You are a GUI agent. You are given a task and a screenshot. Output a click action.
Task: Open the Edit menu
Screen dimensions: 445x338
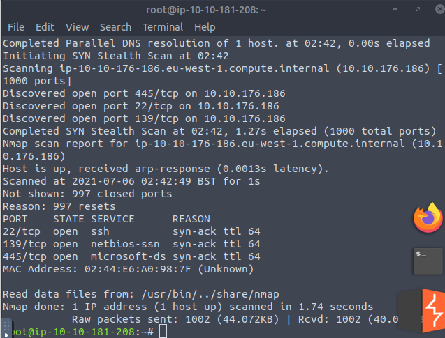[45, 27]
